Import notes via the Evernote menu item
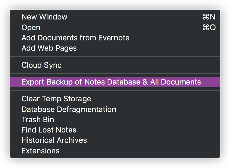Image resolution: width=230 pixels, height=168 pixels. tap(115, 38)
